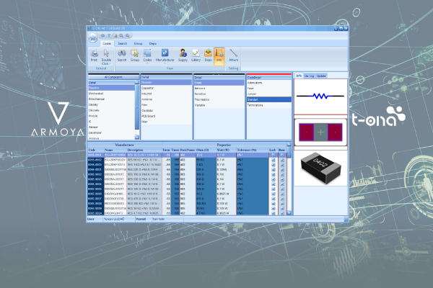The image size is (433, 288).
Task: Expand the Manufacturer ribbon dropdown
Action: tap(165, 56)
